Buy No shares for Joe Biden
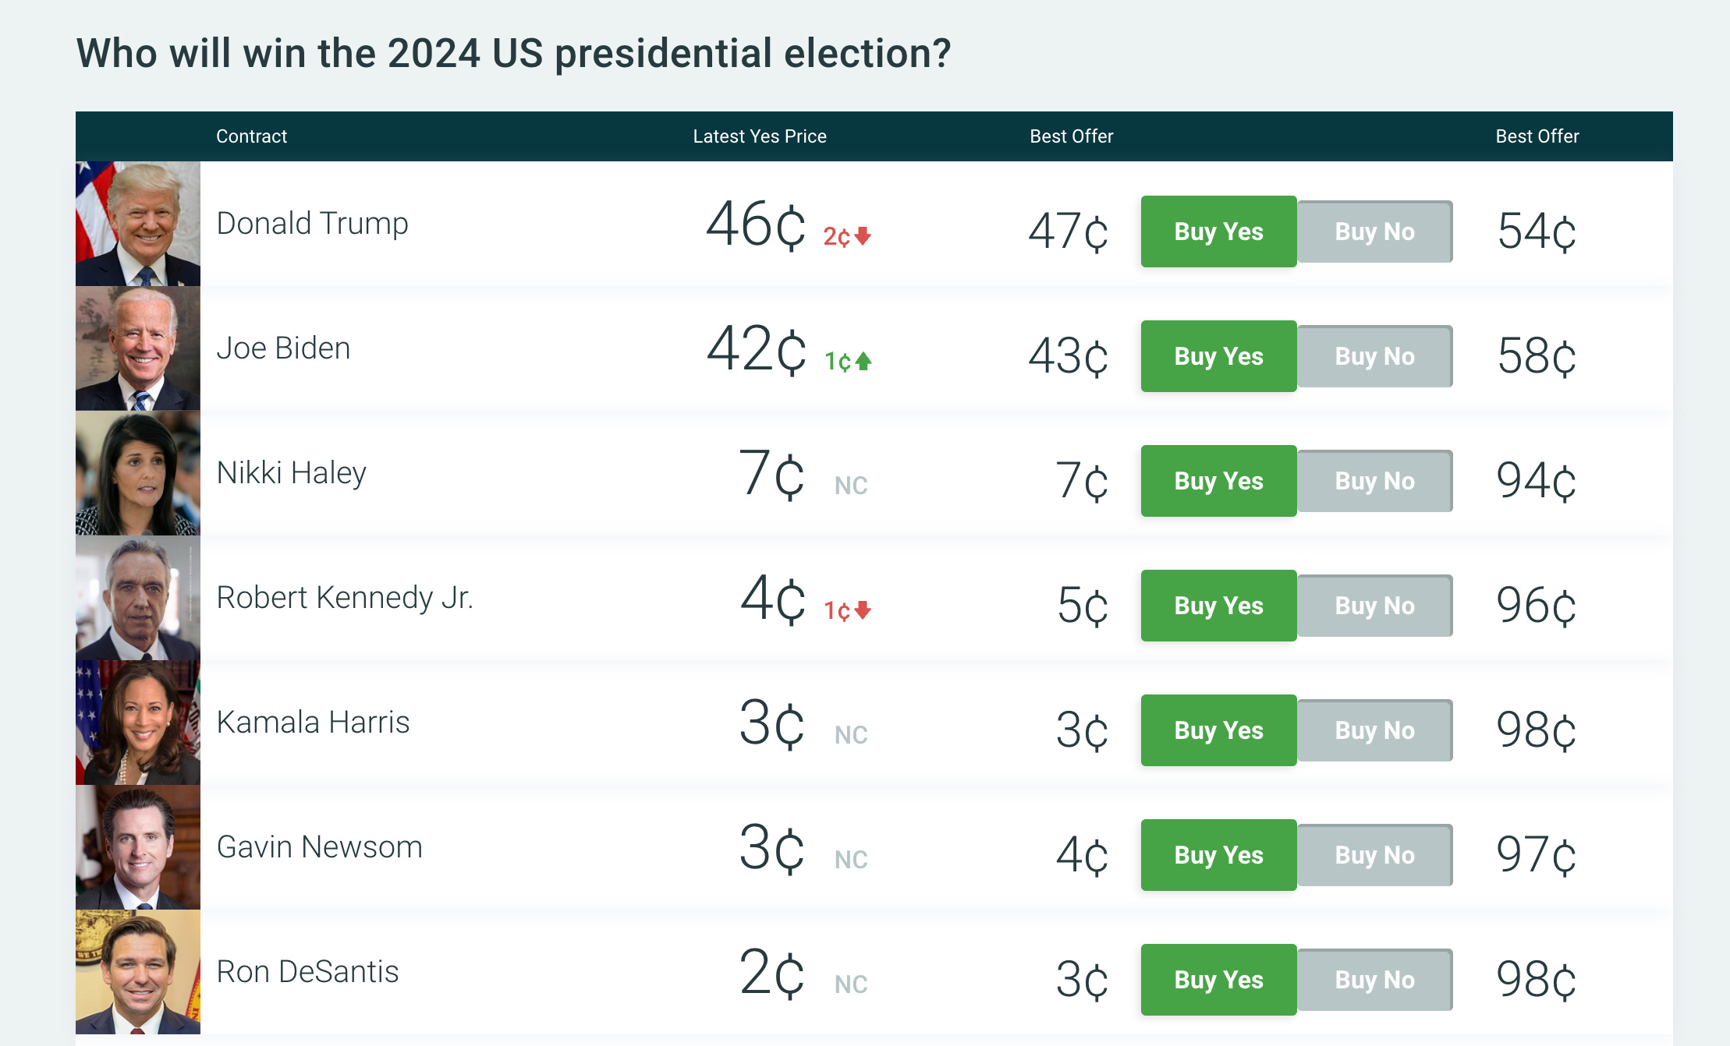 (x=1374, y=356)
